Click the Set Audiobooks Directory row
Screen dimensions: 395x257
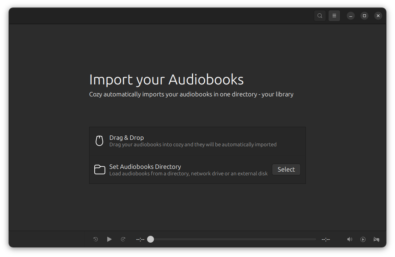[x=197, y=170]
